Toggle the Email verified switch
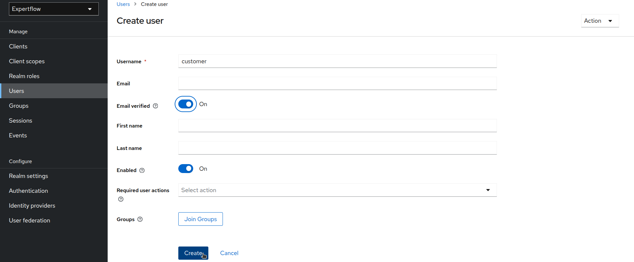 pos(186,104)
